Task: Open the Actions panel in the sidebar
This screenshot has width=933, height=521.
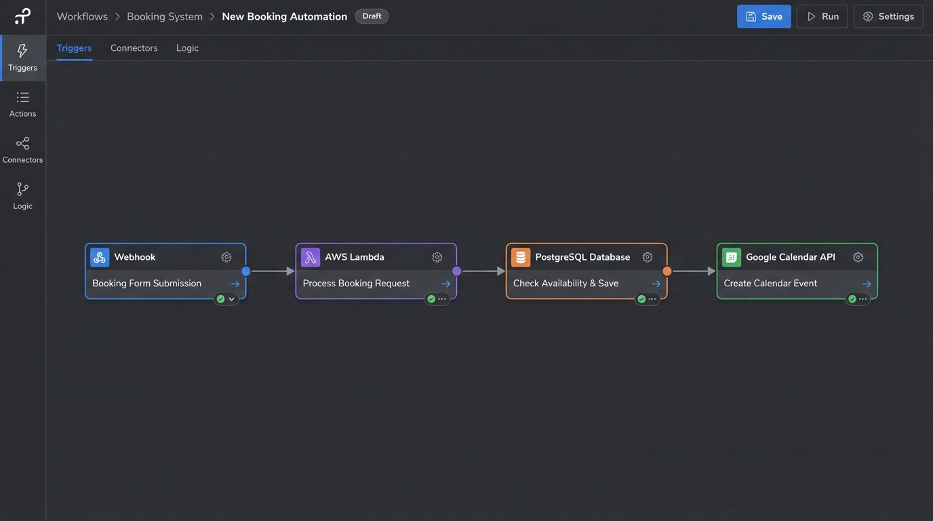Action: [x=22, y=102]
